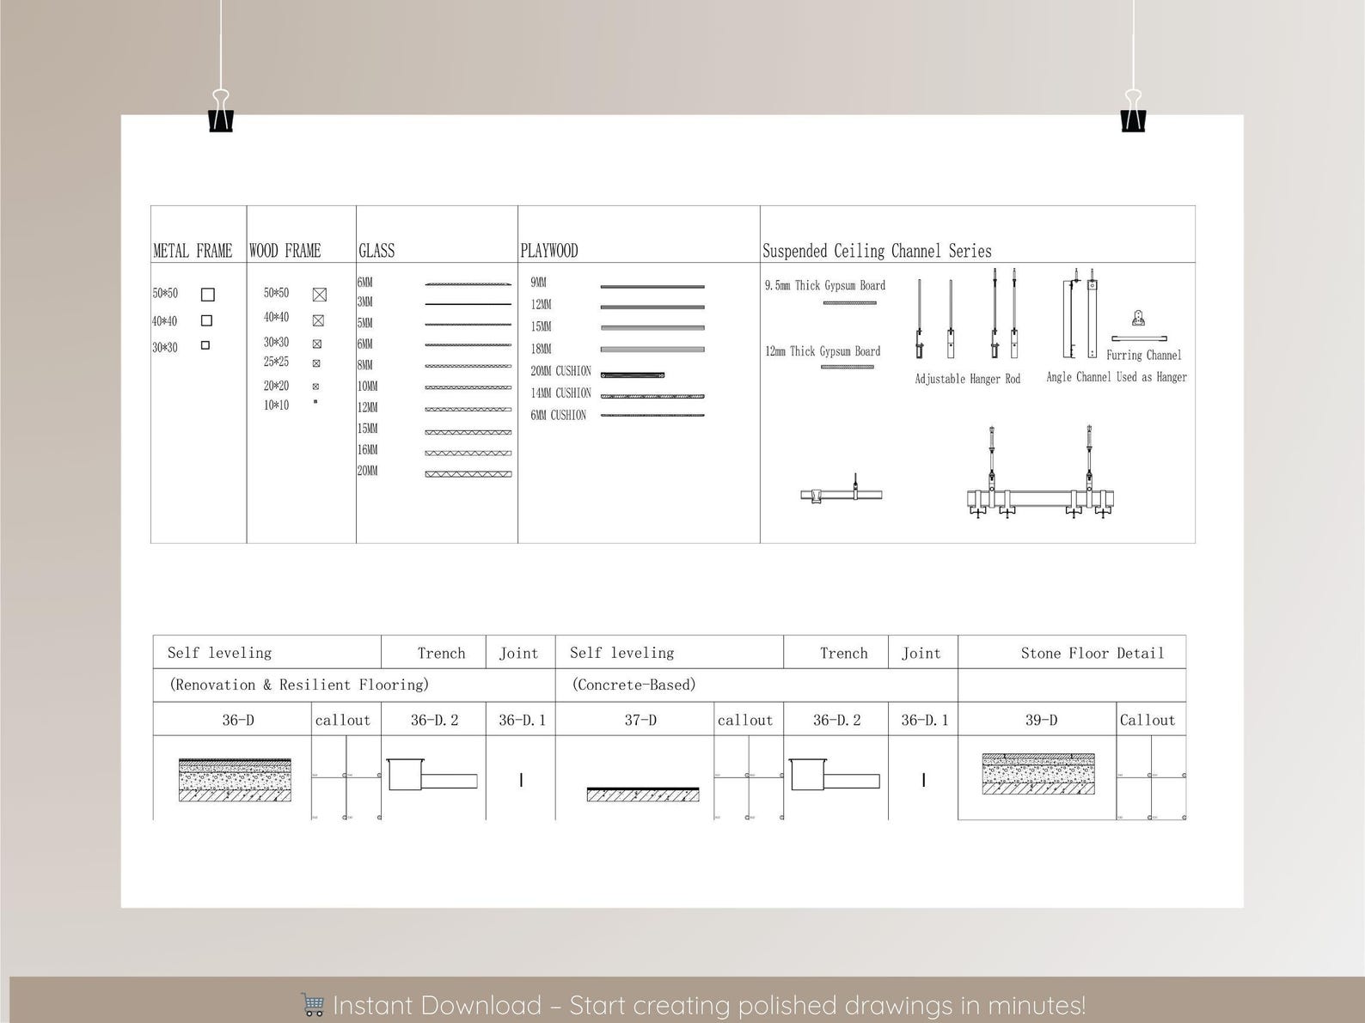Select the wood frame 30*30 crossed square

tap(317, 344)
